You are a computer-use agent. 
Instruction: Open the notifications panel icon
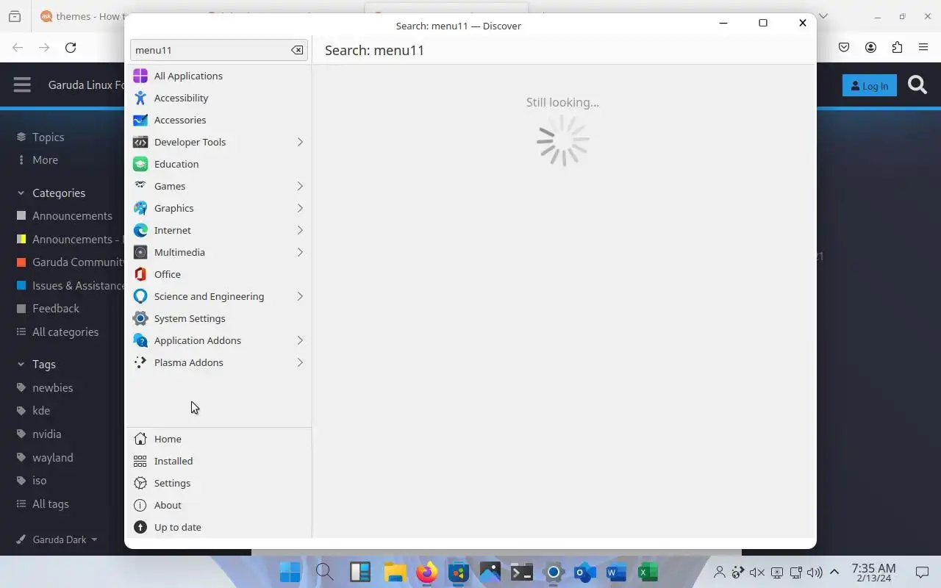click(922, 572)
